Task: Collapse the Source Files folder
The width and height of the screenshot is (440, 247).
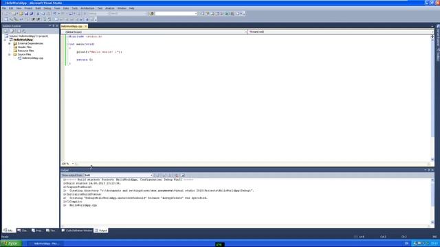Action: 10,54
